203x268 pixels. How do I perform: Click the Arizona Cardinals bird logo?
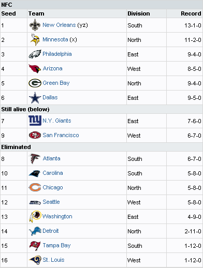click(35, 68)
